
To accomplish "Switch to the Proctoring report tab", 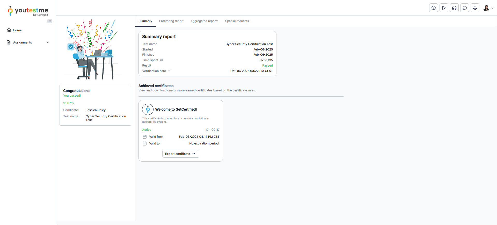I will coord(171,21).
